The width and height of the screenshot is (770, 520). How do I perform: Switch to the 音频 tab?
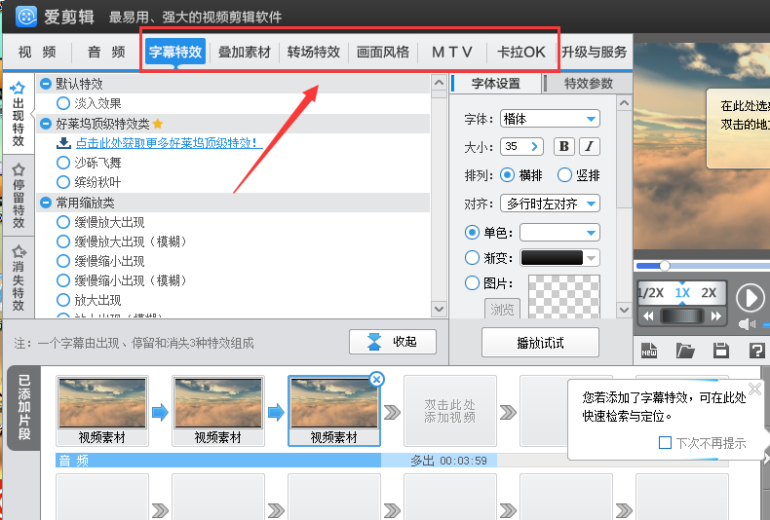(x=106, y=52)
